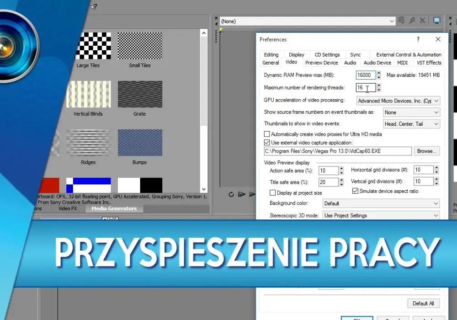Click the Browse... button
Image resolution: width=457 pixels, height=320 pixels.
tap(427, 151)
